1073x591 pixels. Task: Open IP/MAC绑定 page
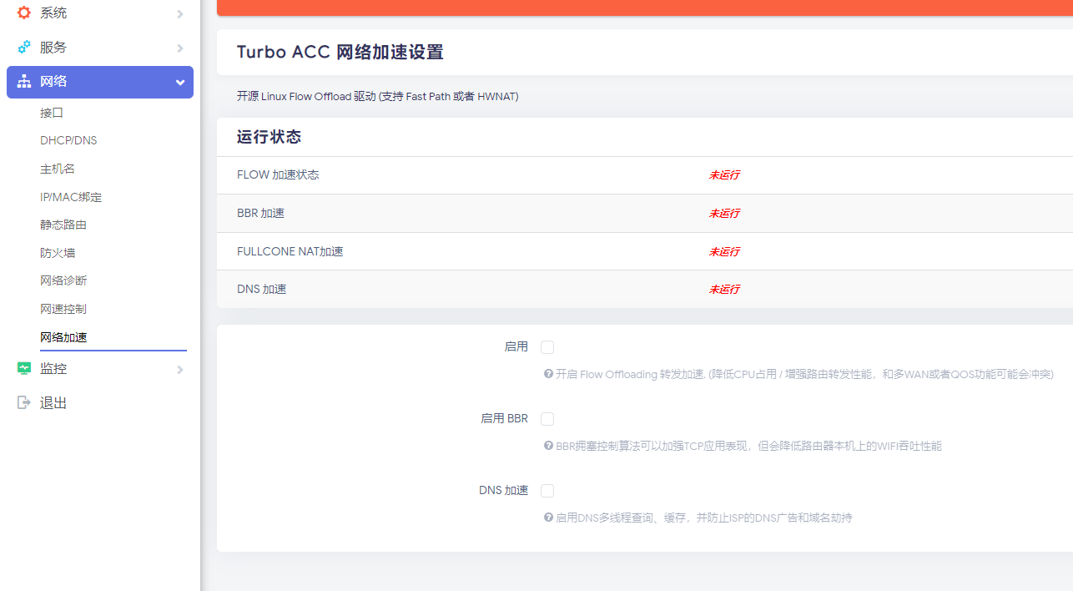[71, 197]
